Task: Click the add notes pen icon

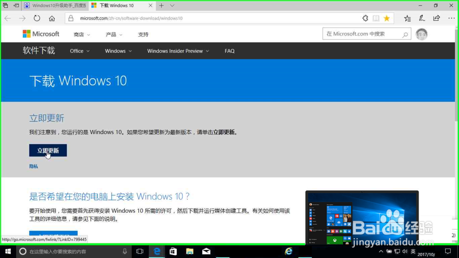Action: pyautogui.click(x=421, y=18)
